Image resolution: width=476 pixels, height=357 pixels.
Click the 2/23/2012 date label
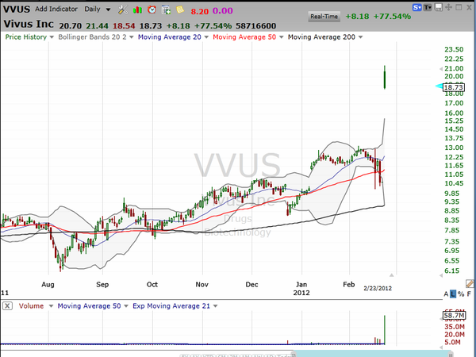[x=378, y=289]
